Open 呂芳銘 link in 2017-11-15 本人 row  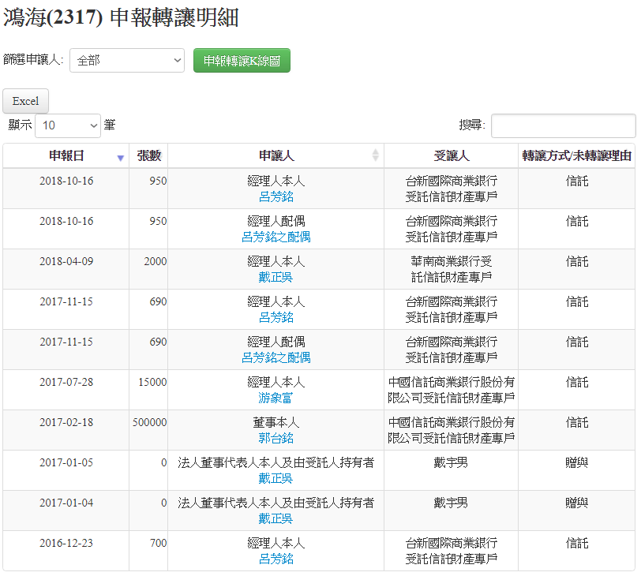click(276, 318)
